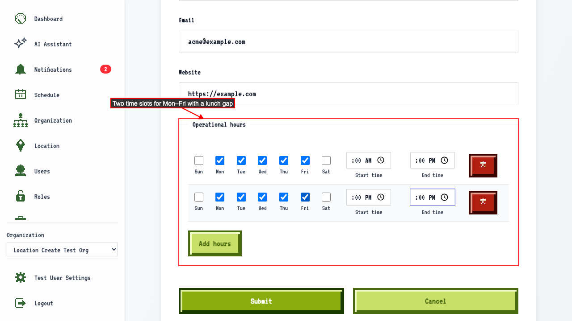Check Sat in the second hours row
This screenshot has height=321, width=572.
[326, 197]
